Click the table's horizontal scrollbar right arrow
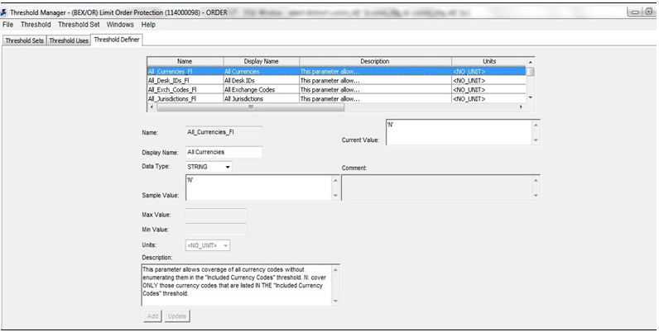This screenshot has height=332, width=659. (521, 107)
